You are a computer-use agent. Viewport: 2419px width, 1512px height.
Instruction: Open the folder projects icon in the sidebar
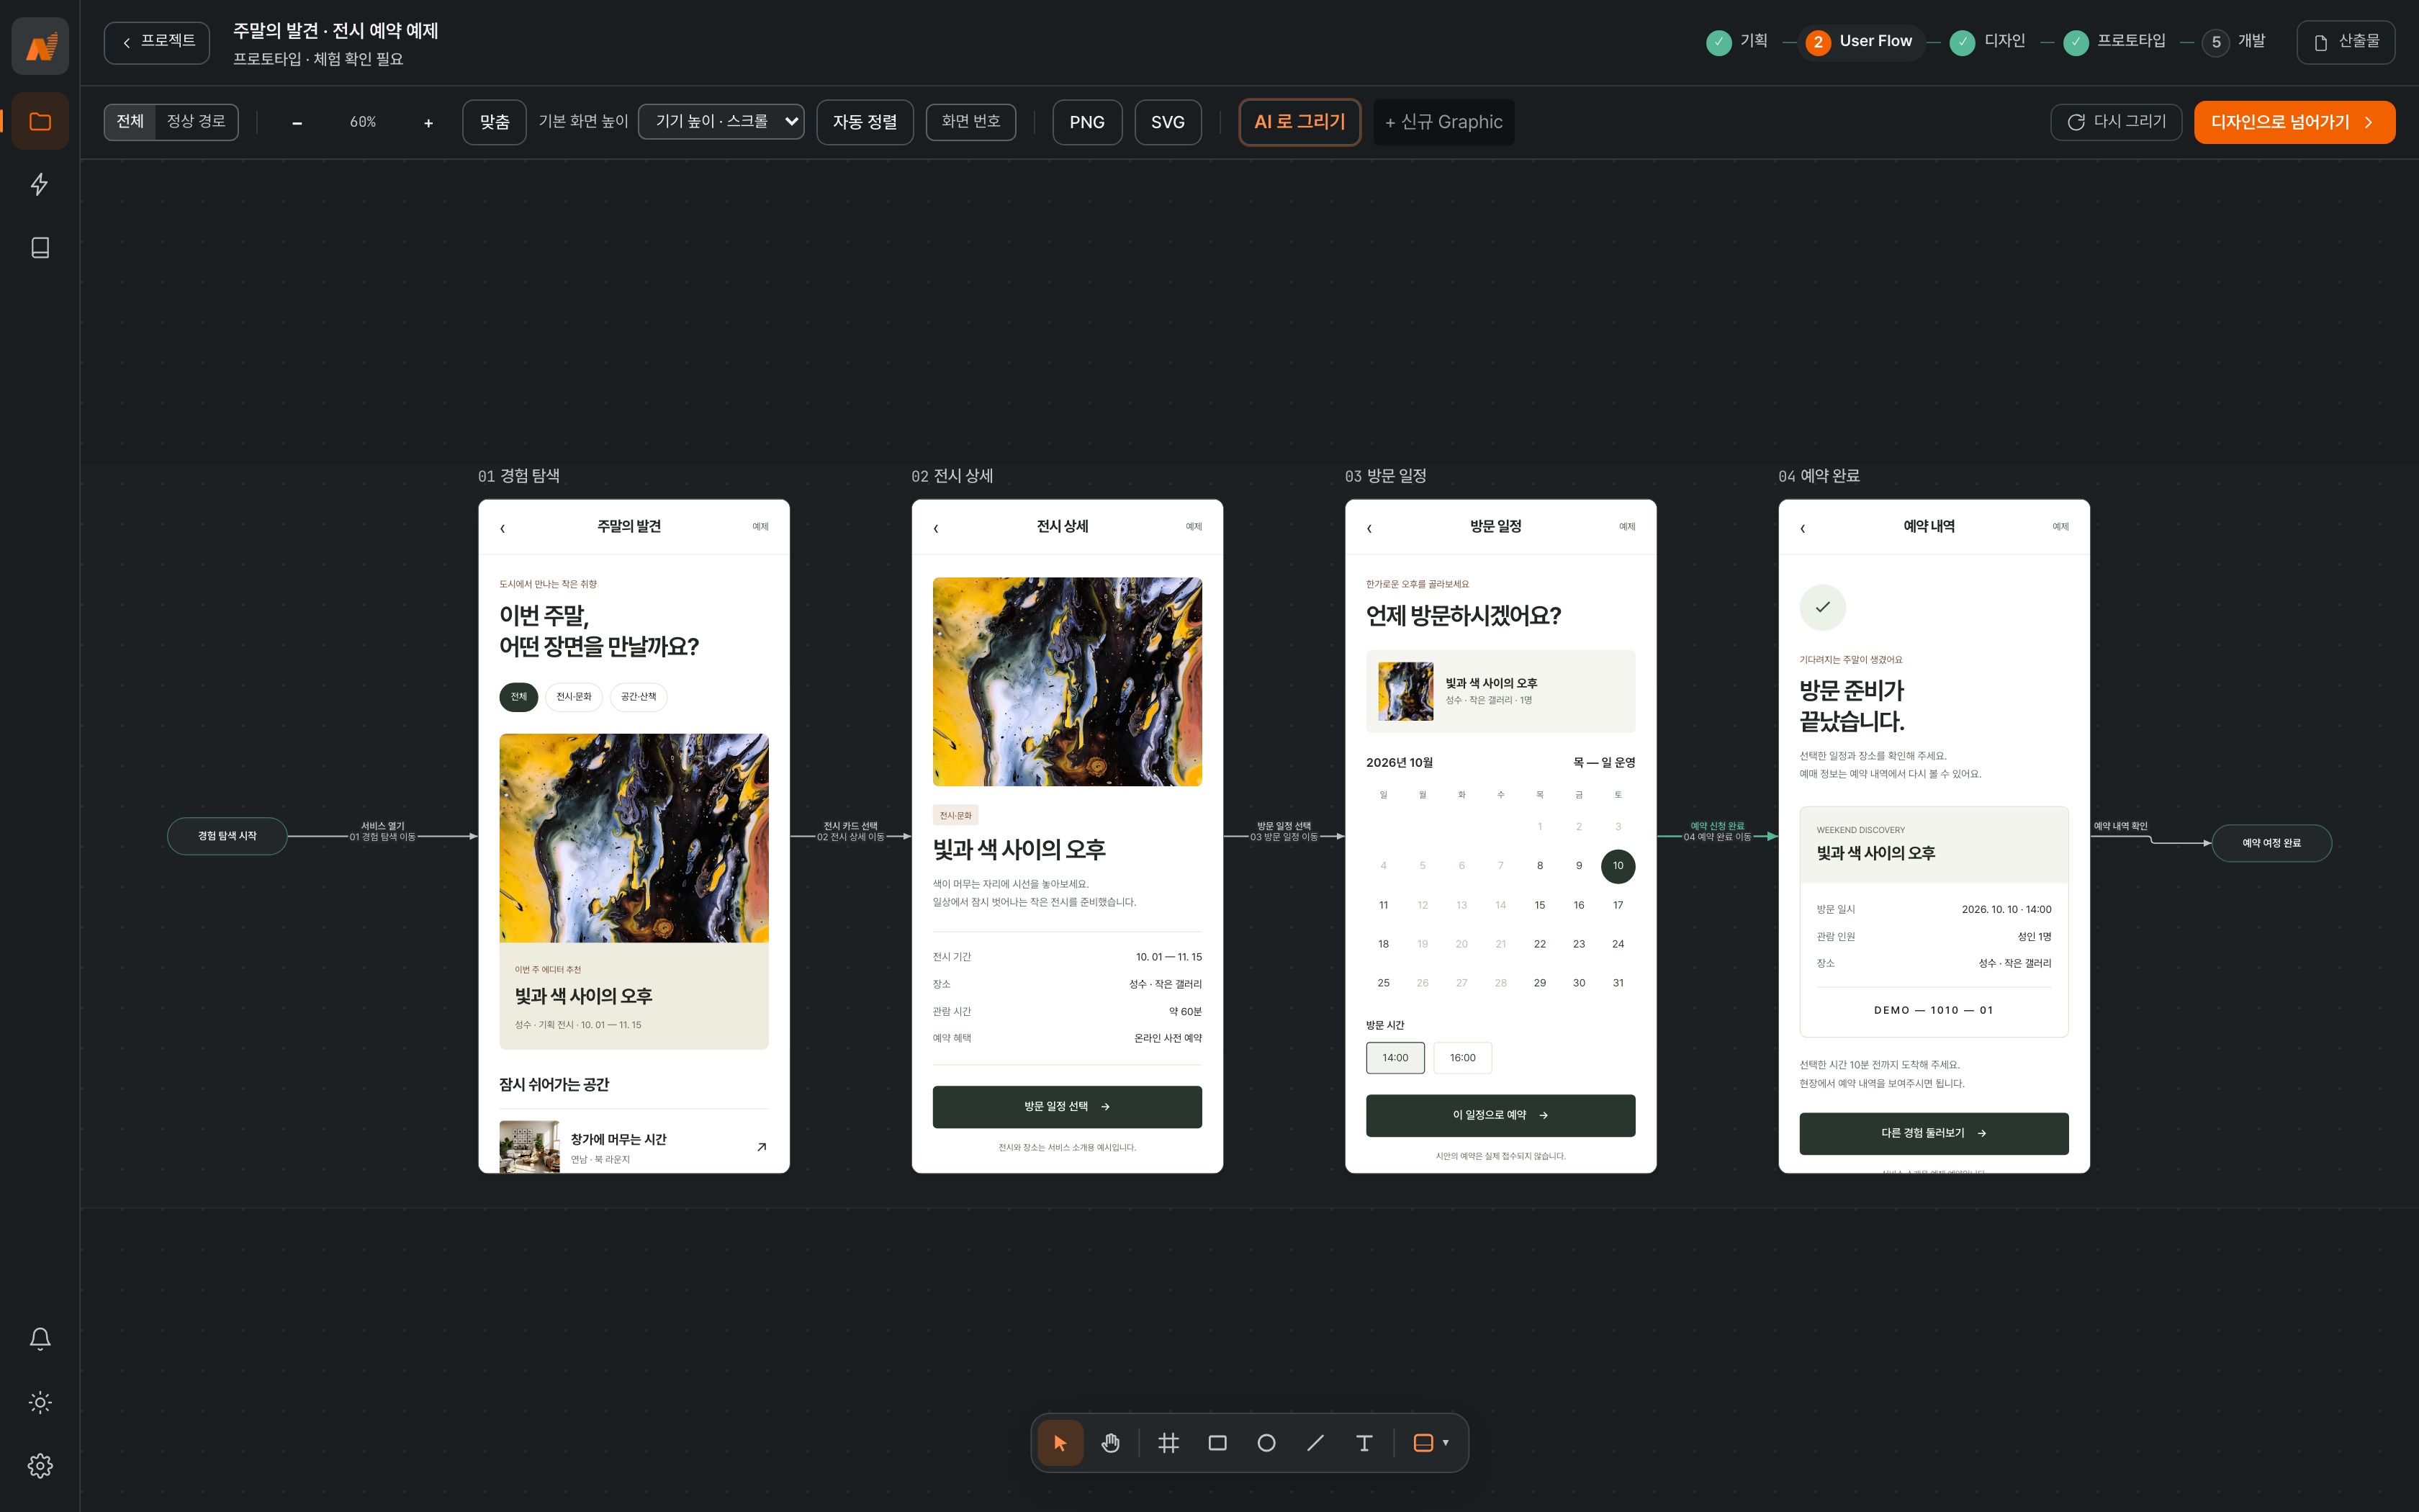pos(40,121)
